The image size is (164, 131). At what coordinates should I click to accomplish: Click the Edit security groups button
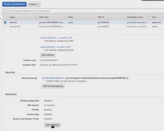pyautogui.click(x=53, y=86)
